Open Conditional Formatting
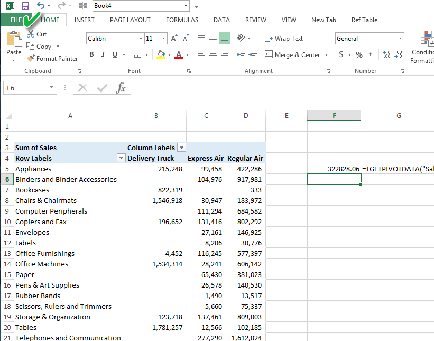This screenshot has height=341, width=434. [422, 47]
